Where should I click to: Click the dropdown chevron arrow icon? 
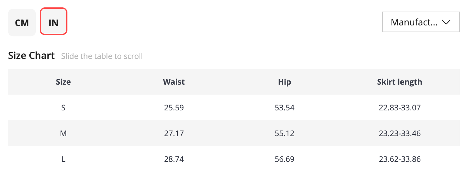(446, 22)
